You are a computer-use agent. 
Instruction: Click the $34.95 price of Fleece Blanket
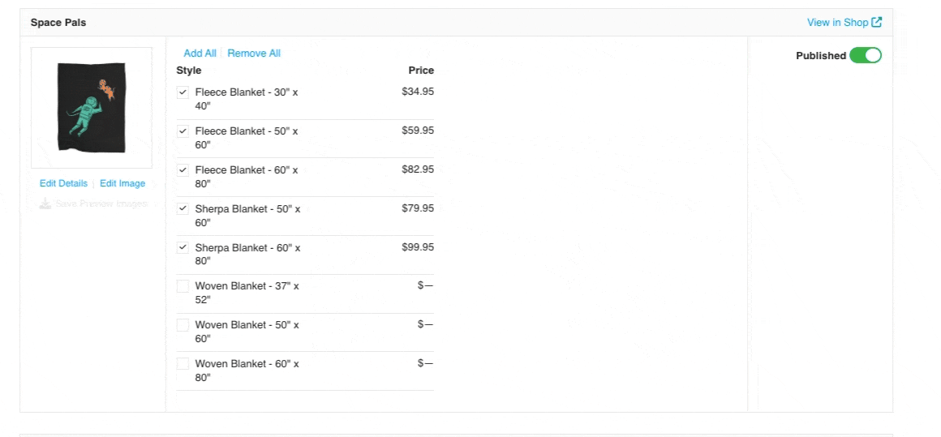click(418, 92)
